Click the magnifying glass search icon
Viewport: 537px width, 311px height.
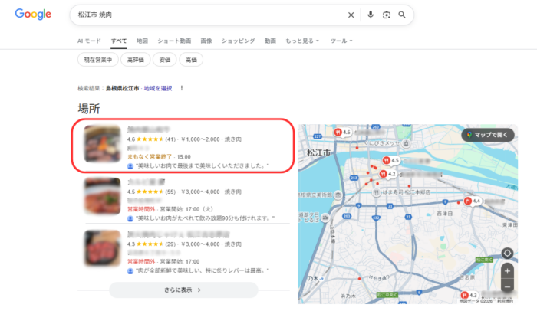[x=402, y=15]
